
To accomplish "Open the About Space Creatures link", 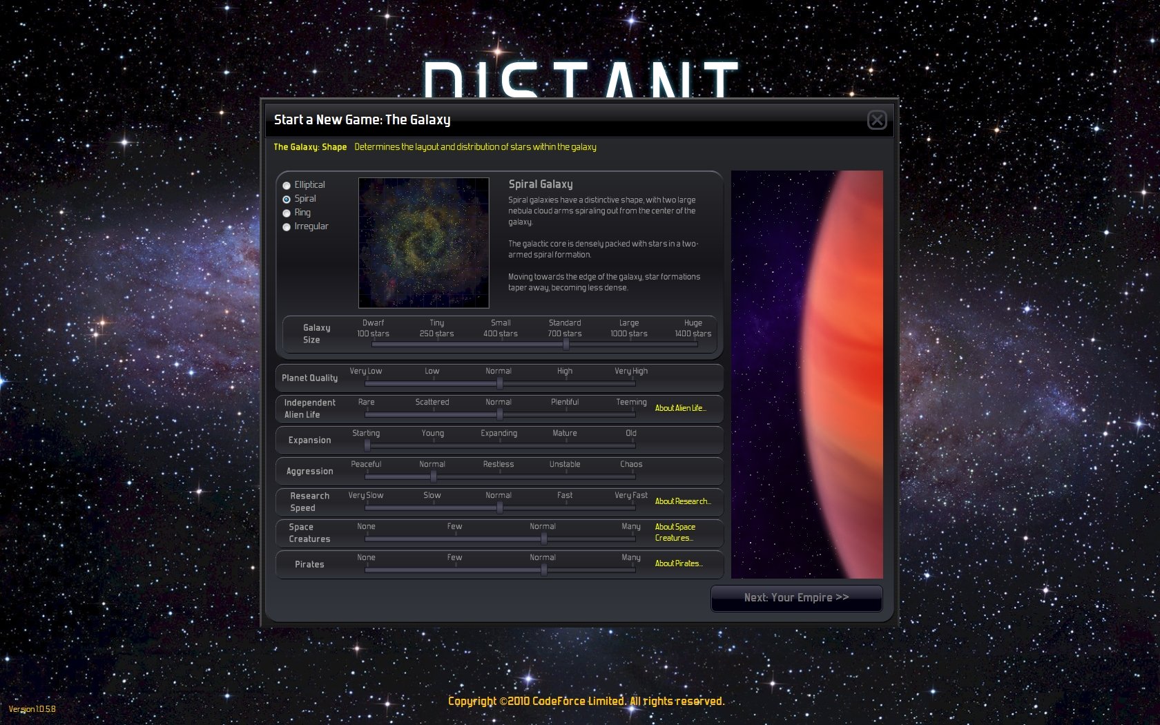I will click(x=675, y=532).
